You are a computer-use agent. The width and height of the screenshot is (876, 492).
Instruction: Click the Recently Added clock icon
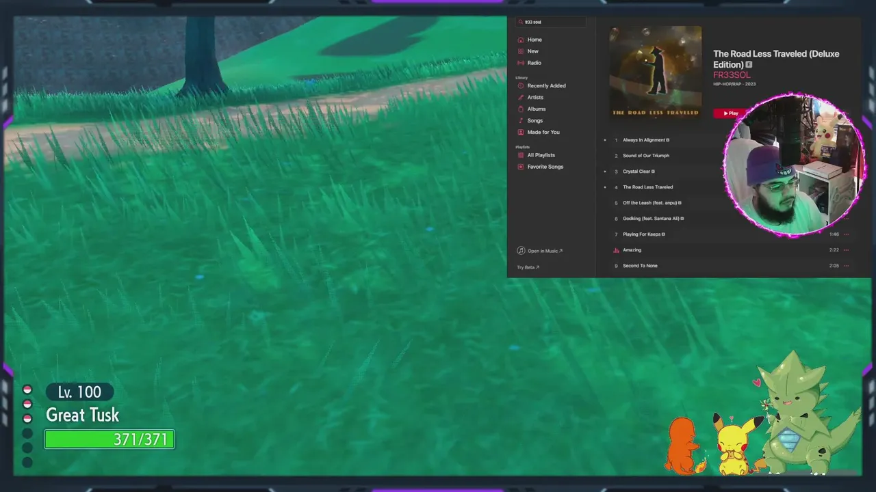click(x=521, y=85)
